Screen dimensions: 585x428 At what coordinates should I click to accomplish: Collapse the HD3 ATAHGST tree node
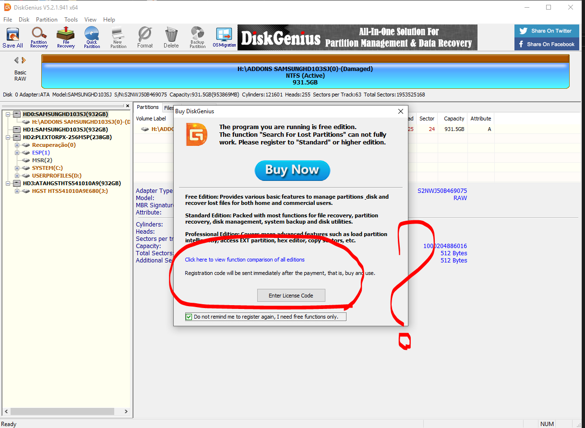[x=8, y=183]
